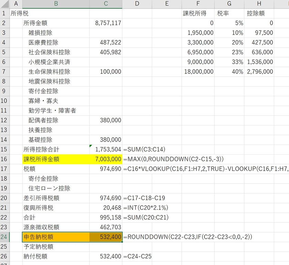This screenshot has width=289, height=265.
Task: Select the yellow 課税所得金額 label cell
Action: click(x=56, y=159)
